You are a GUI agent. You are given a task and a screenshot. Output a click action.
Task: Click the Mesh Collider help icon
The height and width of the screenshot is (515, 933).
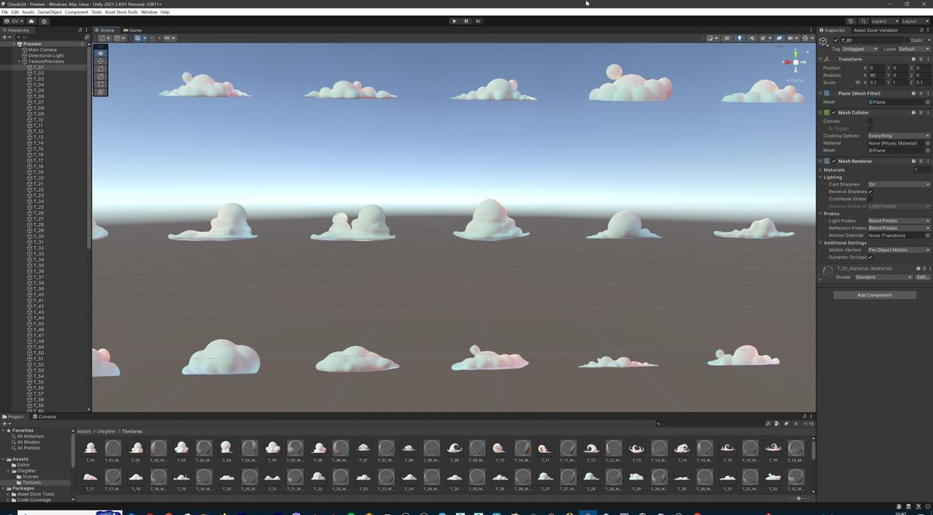tap(914, 113)
